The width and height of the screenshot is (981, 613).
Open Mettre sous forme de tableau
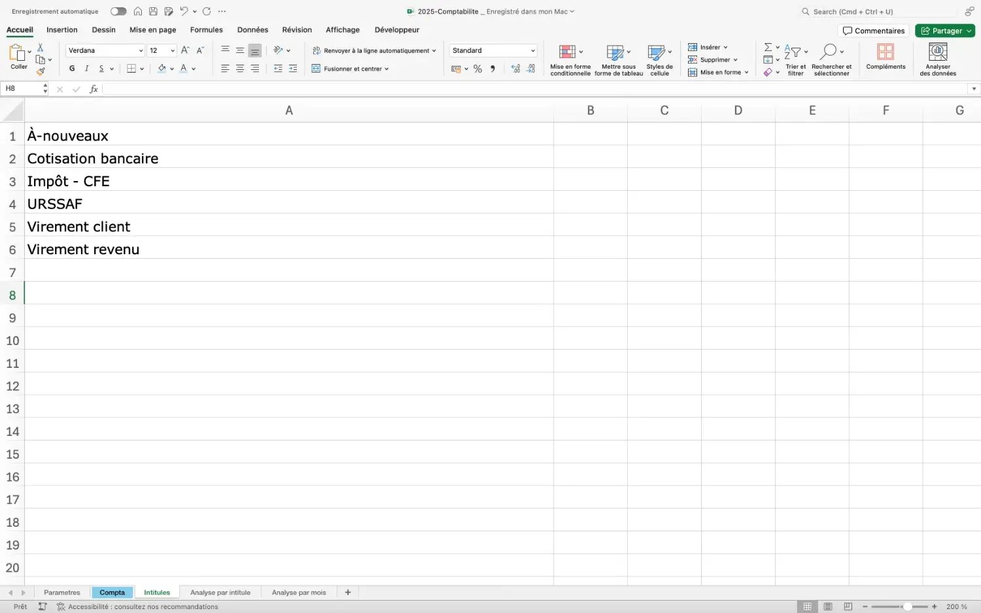(x=619, y=60)
